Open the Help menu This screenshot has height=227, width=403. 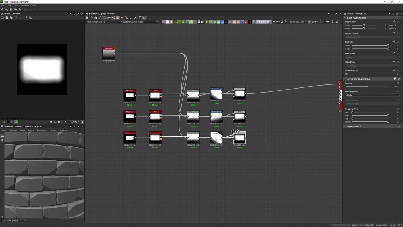pyautogui.click(x=34, y=6)
